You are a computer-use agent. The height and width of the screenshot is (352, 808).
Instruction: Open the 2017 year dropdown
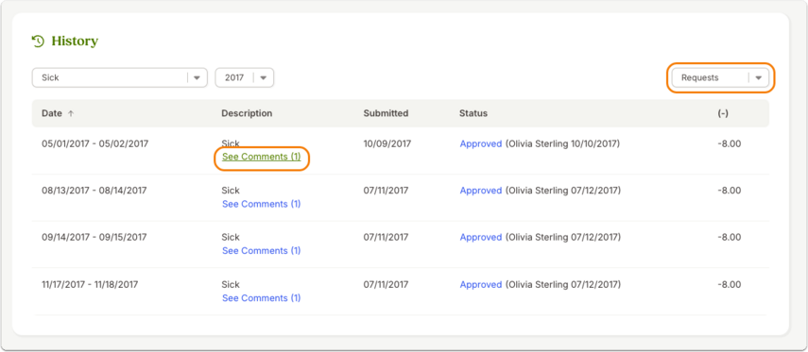point(244,77)
